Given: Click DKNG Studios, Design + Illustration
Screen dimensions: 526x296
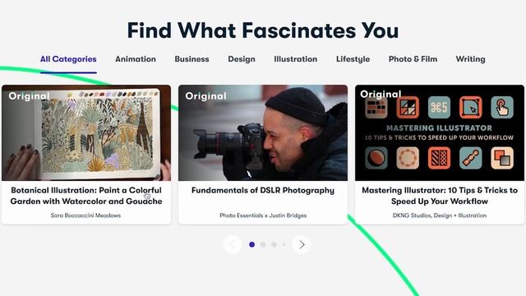Looking at the screenshot, I should tap(440, 215).
